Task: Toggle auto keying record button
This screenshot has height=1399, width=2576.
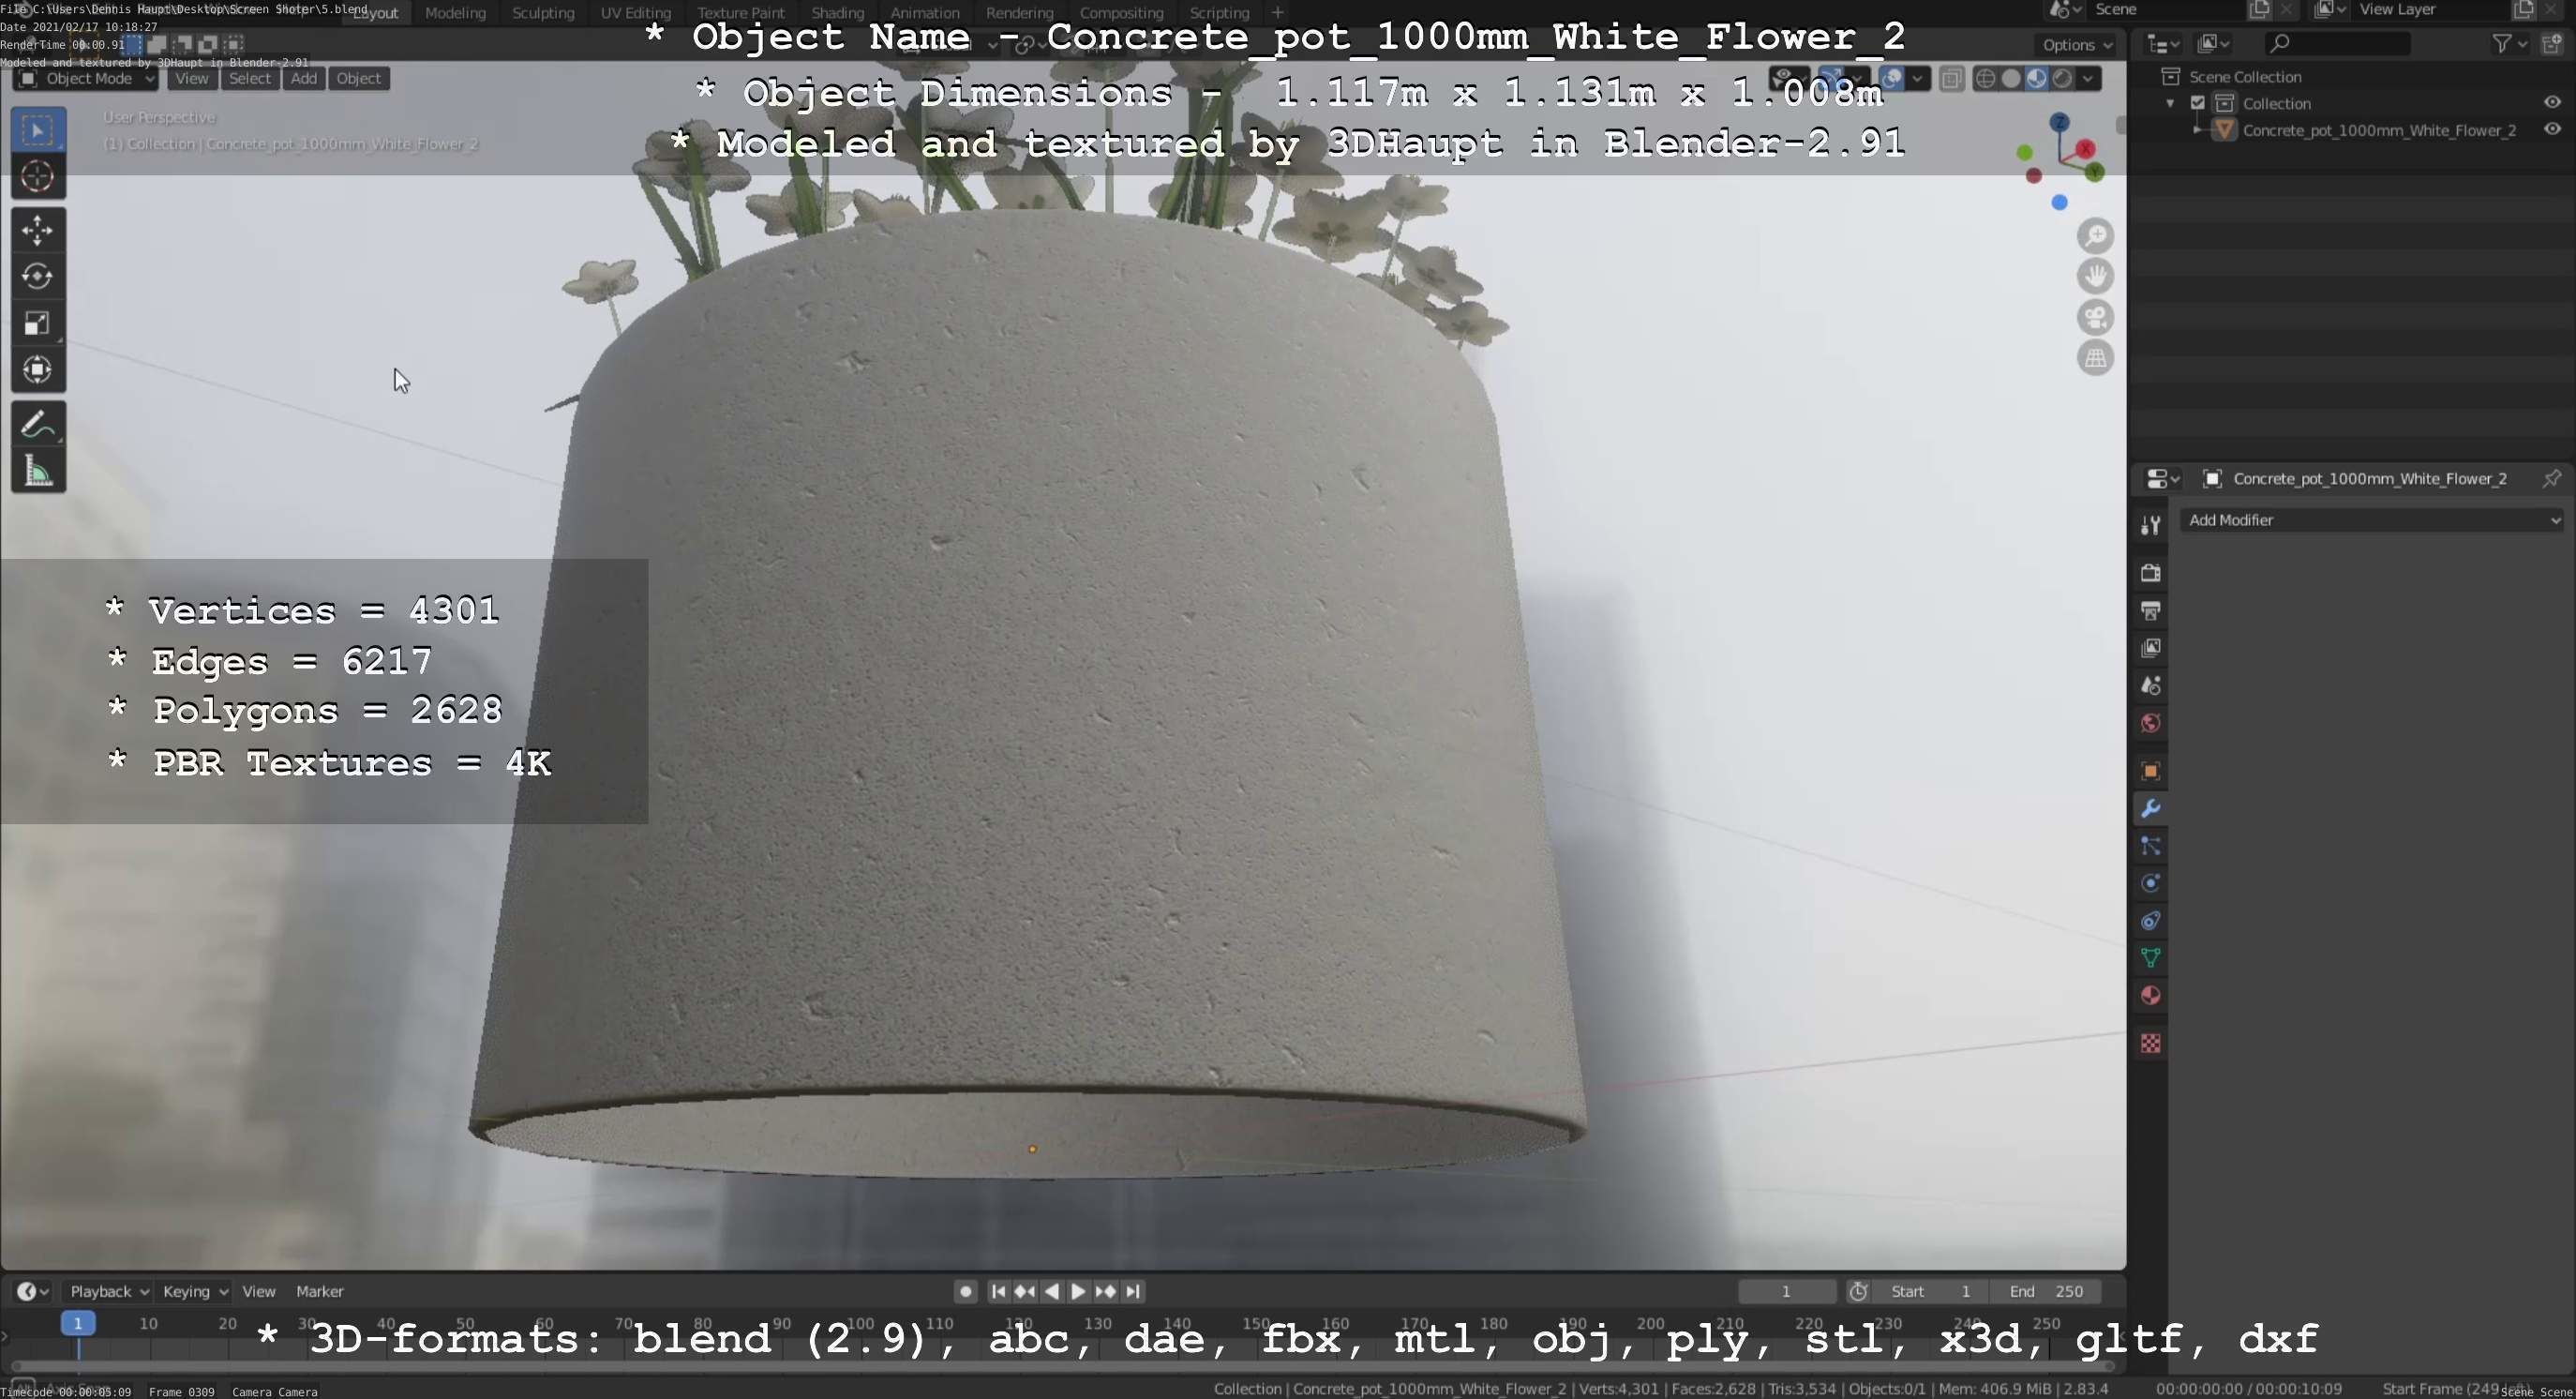Action: pos(965,1291)
